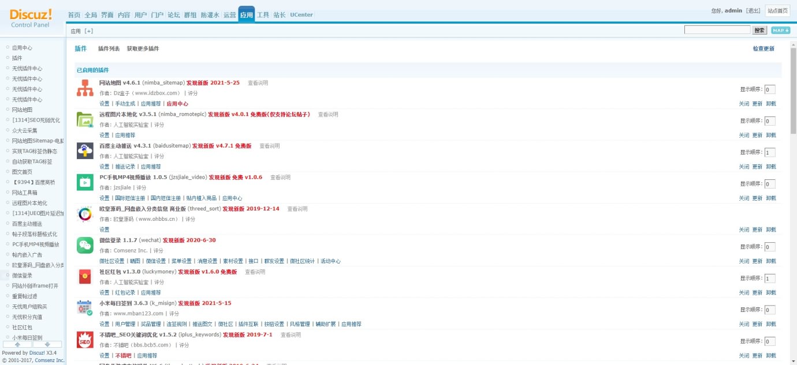This screenshot has height=365, width=797.
Task: Click the 检查更新 link
Action: pos(764,49)
